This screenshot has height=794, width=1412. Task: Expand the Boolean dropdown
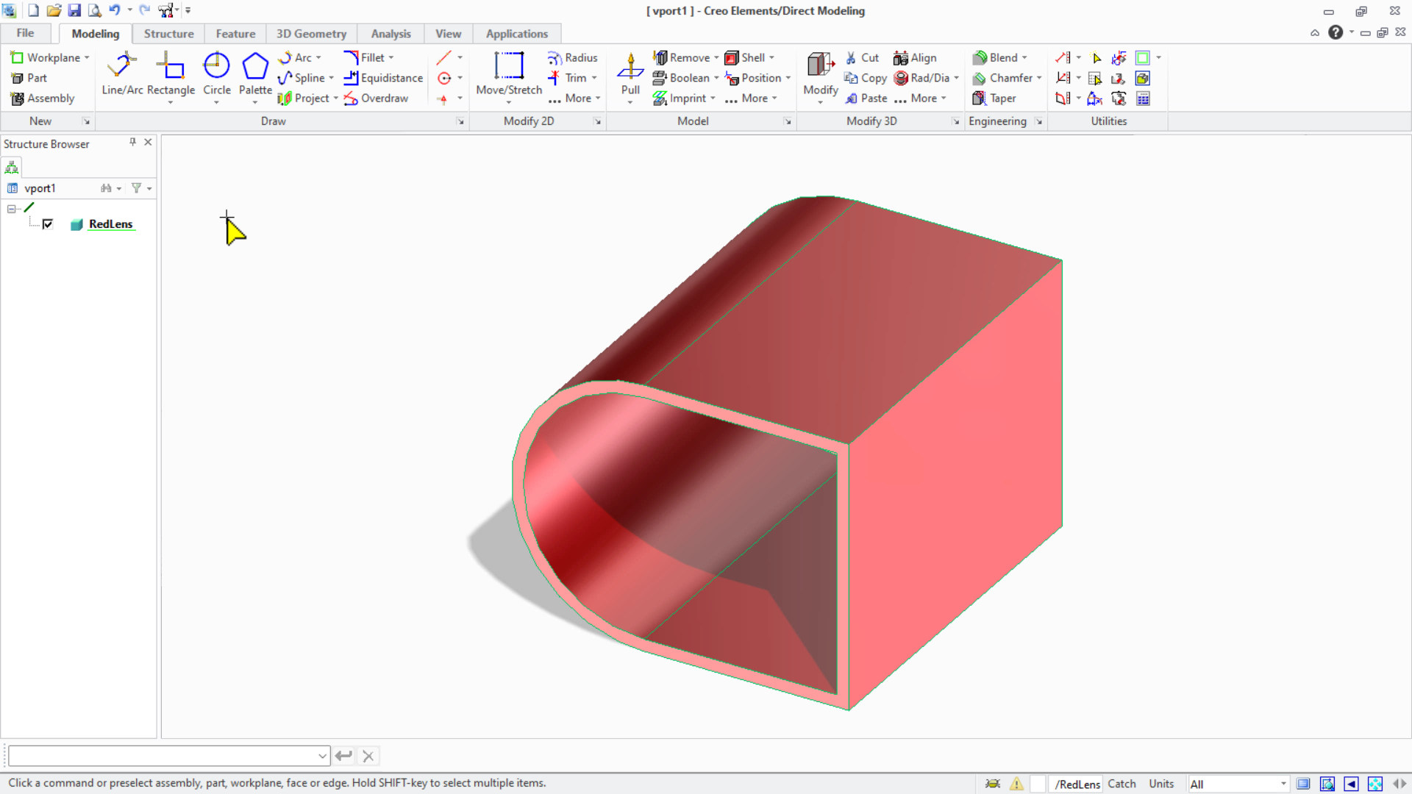(x=716, y=78)
